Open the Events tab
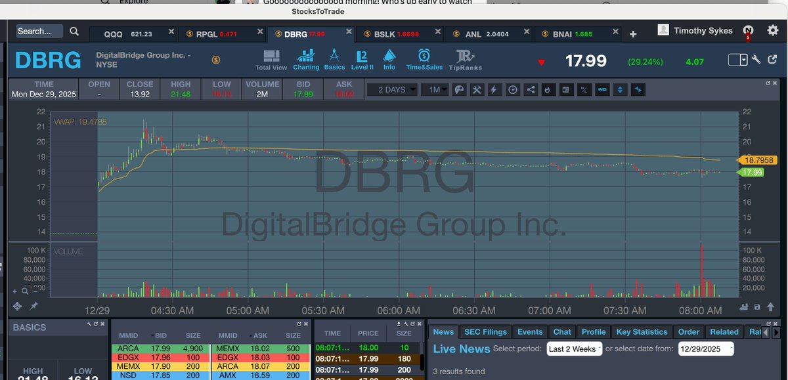The height and width of the screenshot is (380, 788). click(530, 332)
